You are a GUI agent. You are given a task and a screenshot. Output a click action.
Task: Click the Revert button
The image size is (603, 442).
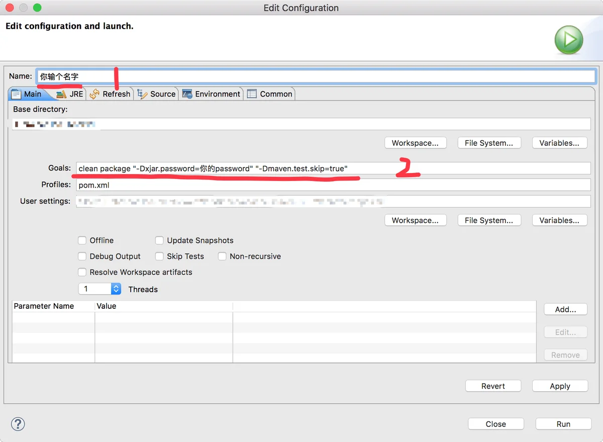[493, 386]
